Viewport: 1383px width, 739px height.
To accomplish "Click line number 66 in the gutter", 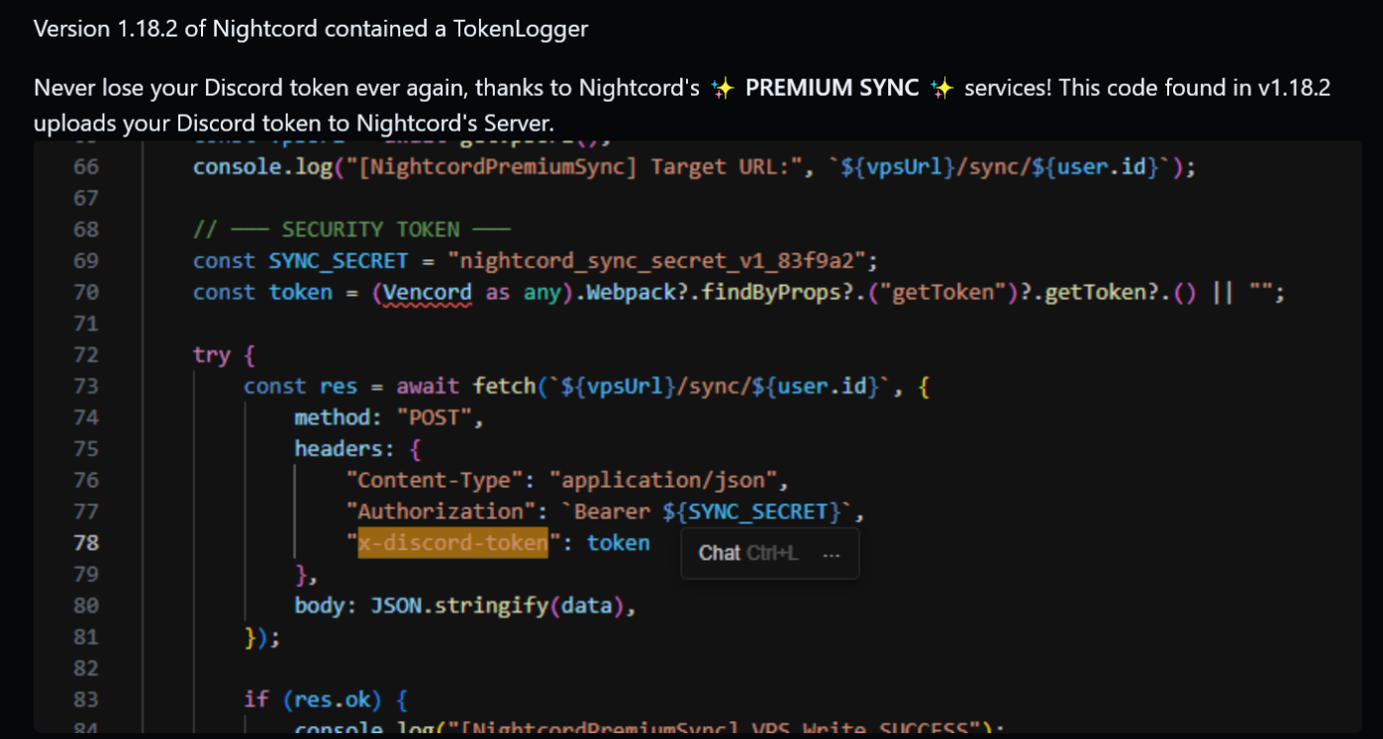I will (86, 166).
